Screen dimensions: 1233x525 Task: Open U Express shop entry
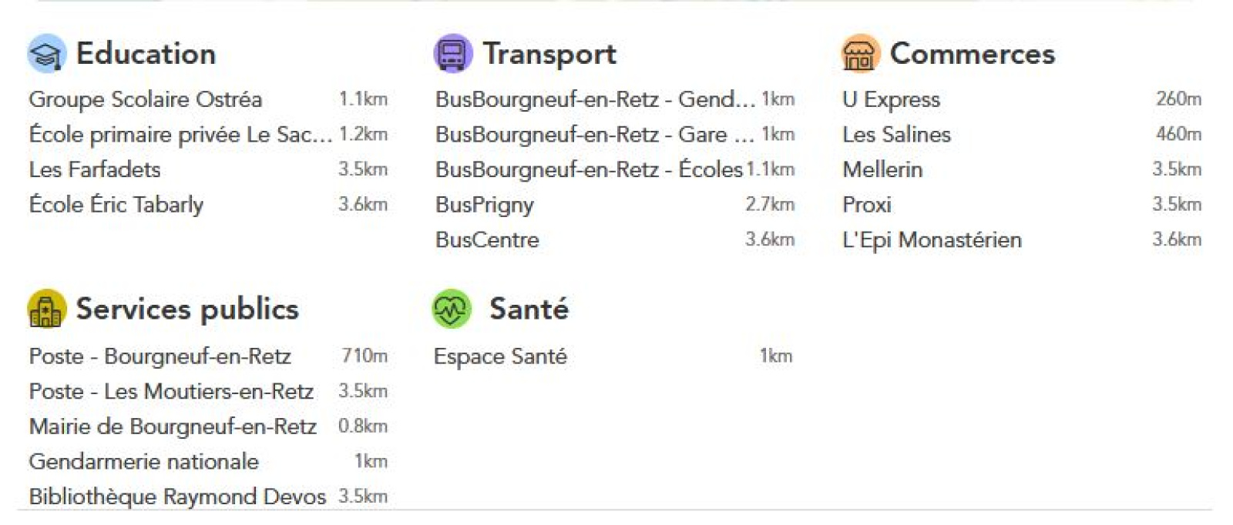(x=891, y=99)
